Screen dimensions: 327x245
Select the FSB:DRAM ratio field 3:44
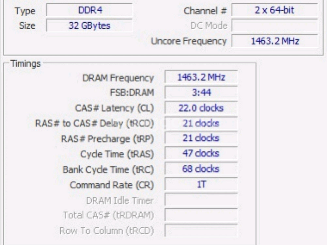(x=201, y=93)
